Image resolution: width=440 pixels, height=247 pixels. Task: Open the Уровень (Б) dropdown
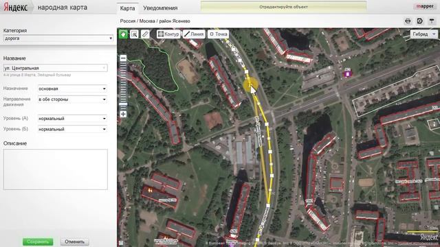click(72, 129)
